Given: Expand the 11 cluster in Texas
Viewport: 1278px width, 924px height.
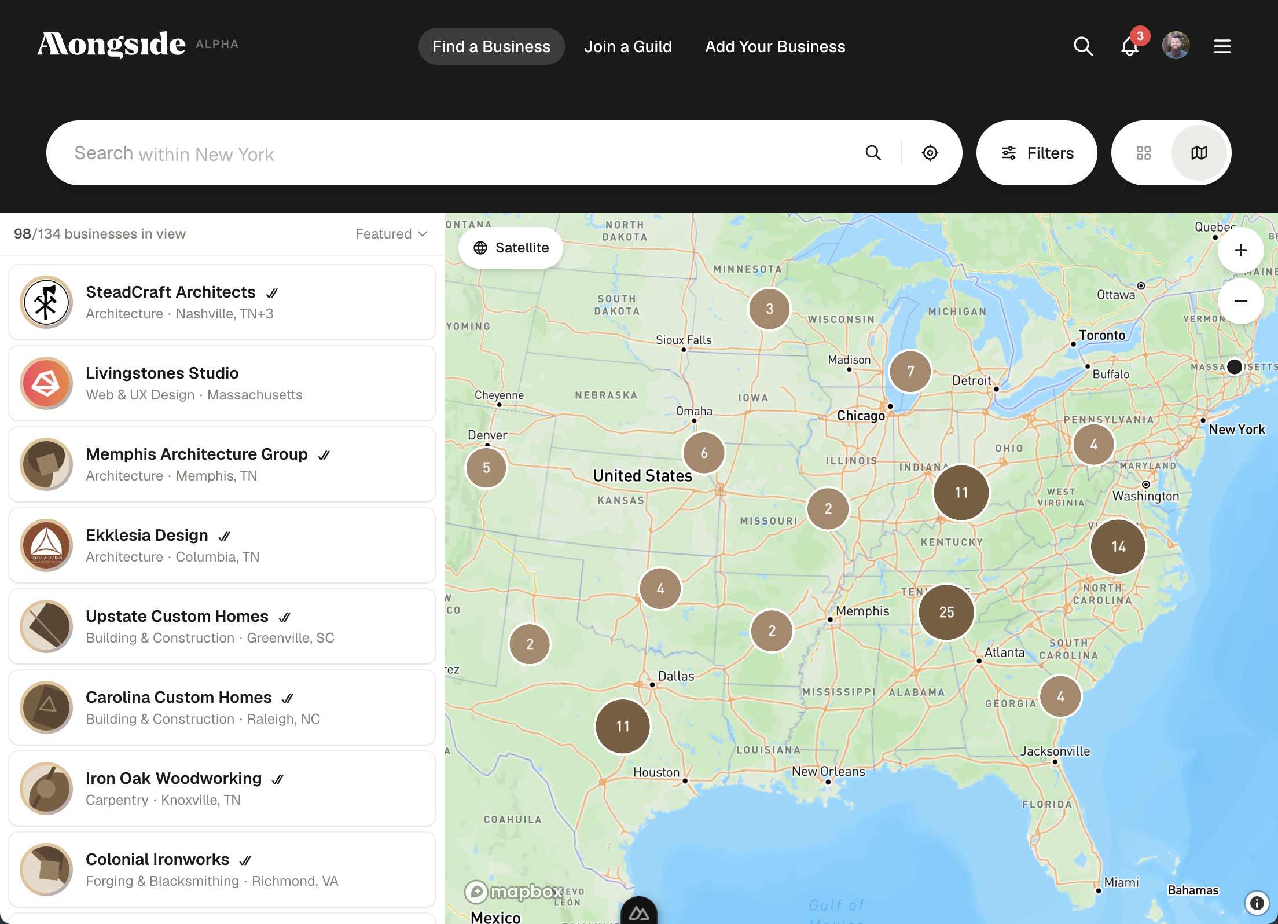Looking at the screenshot, I should 623,726.
